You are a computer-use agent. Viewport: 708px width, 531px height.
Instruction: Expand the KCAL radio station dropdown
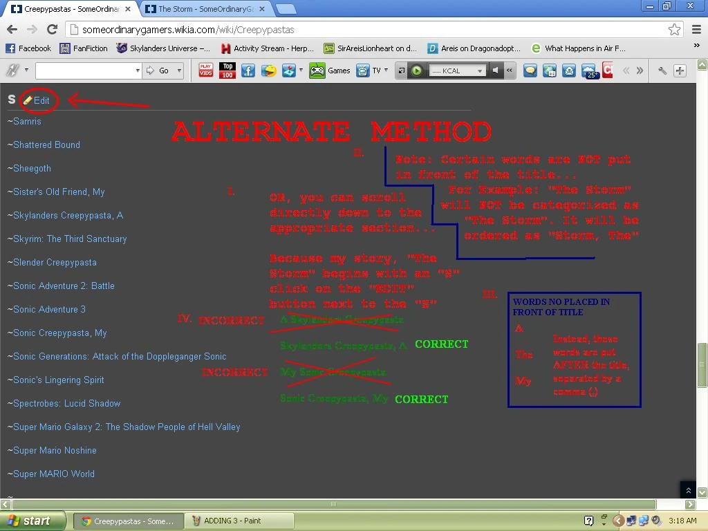pos(480,71)
